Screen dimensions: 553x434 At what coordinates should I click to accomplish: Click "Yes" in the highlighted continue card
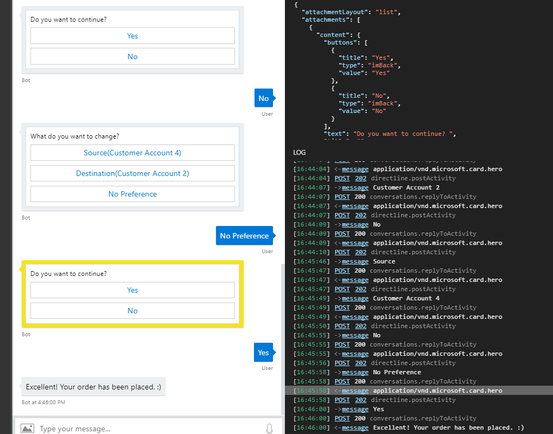132,291
